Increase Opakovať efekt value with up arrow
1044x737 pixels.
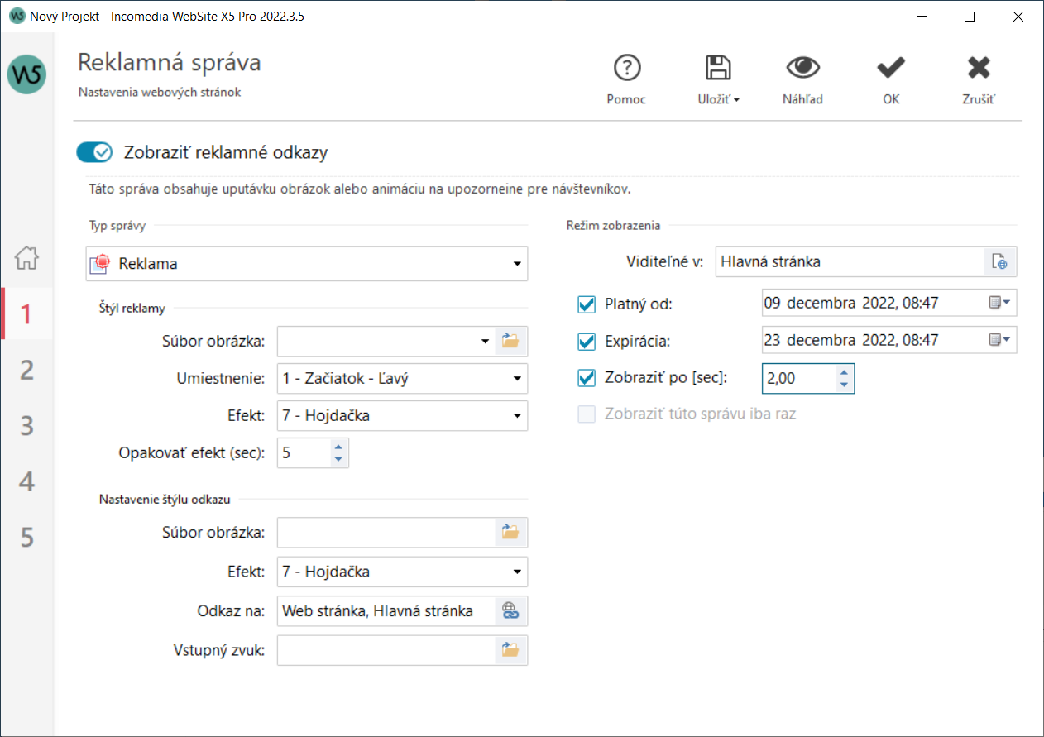337,447
